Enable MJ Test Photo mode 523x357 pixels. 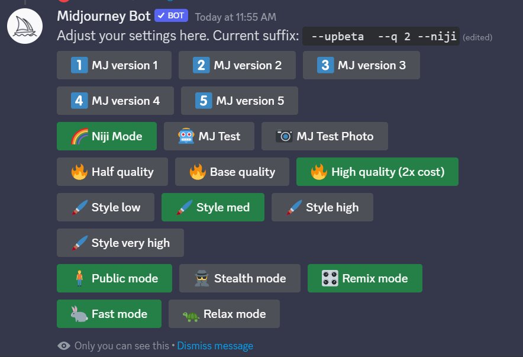(x=324, y=136)
